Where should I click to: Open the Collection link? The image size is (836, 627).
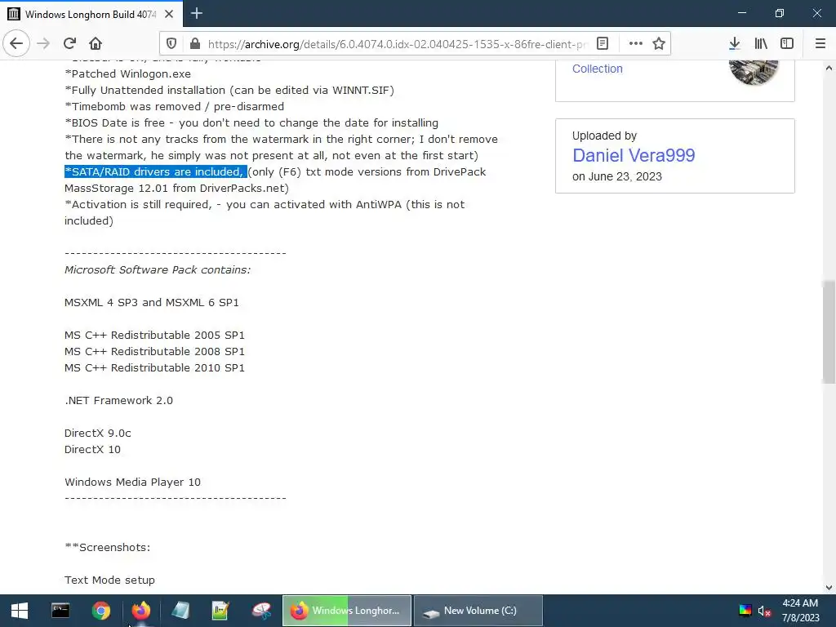pos(597,69)
